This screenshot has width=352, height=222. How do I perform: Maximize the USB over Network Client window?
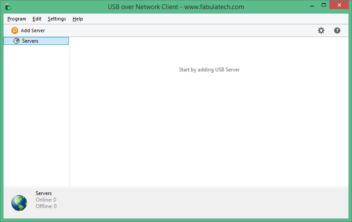pyautogui.click(x=323, y=5)
